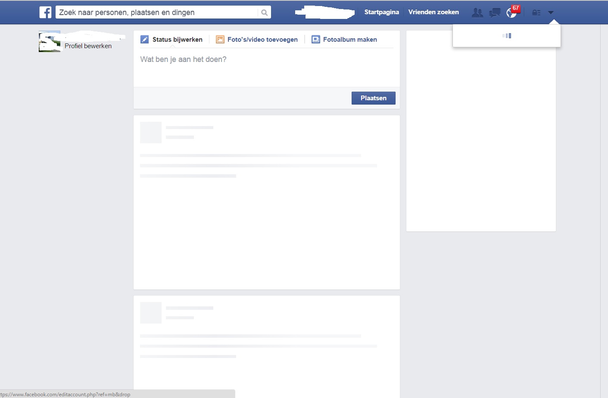Open Vrienden zoeken in top bar
The height and width of the screenshot is (398, 608).
[433, 12]
